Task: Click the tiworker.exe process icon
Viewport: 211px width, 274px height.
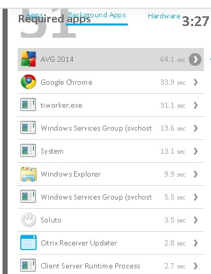Action: point(28,105)
